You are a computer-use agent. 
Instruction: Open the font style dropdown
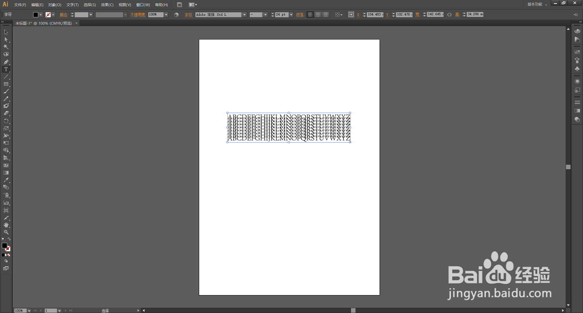click(265, 15)
